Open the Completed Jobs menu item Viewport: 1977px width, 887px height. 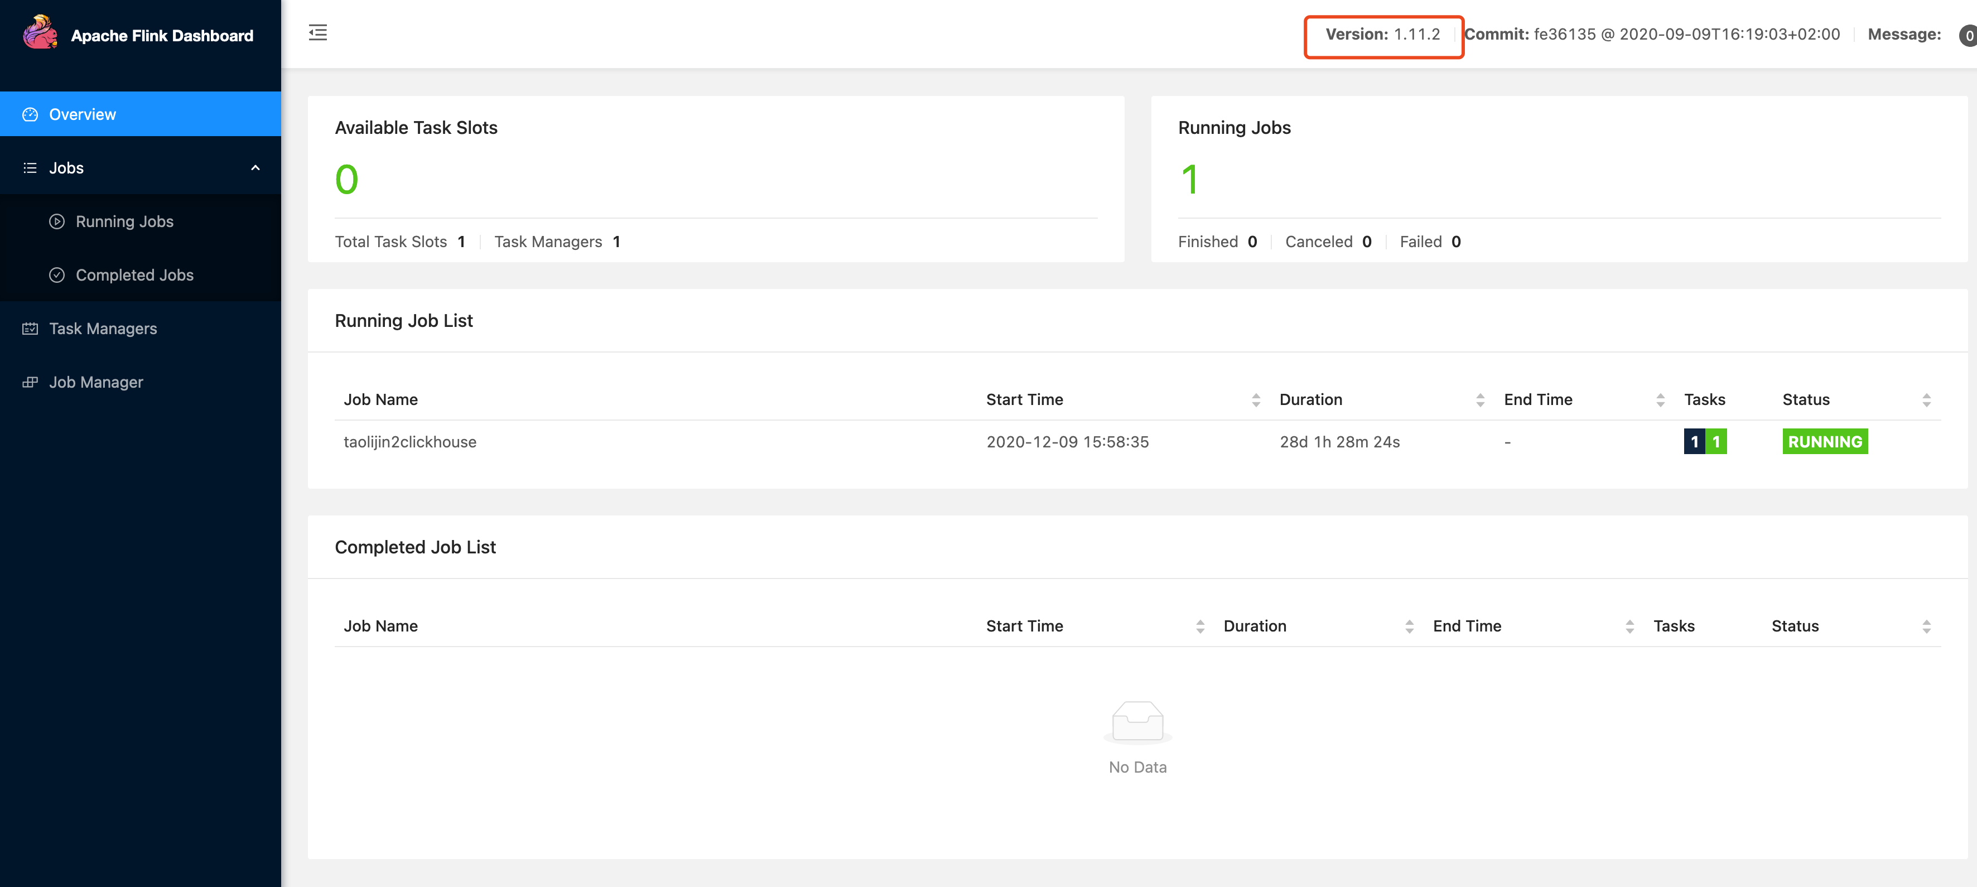click(134, 276)
